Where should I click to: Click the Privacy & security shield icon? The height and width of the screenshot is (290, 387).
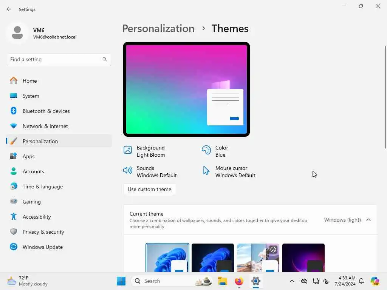point(14,231)
